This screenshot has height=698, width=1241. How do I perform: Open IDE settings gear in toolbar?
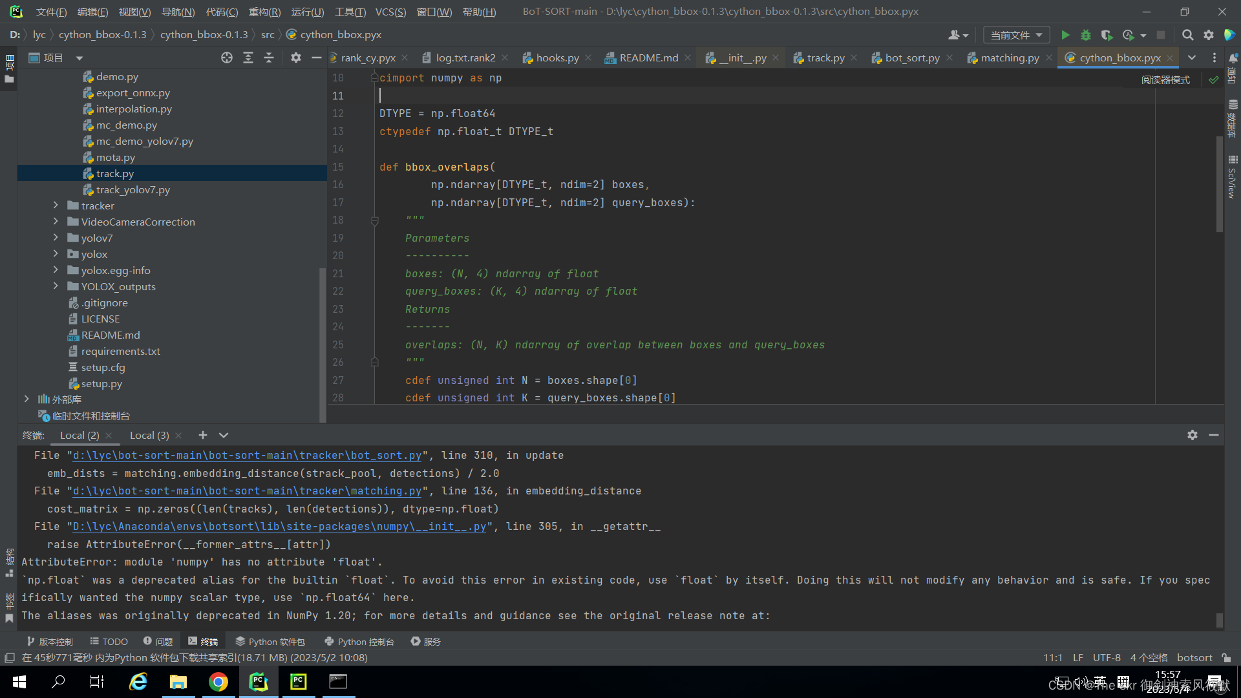(x=1209, y=35)
